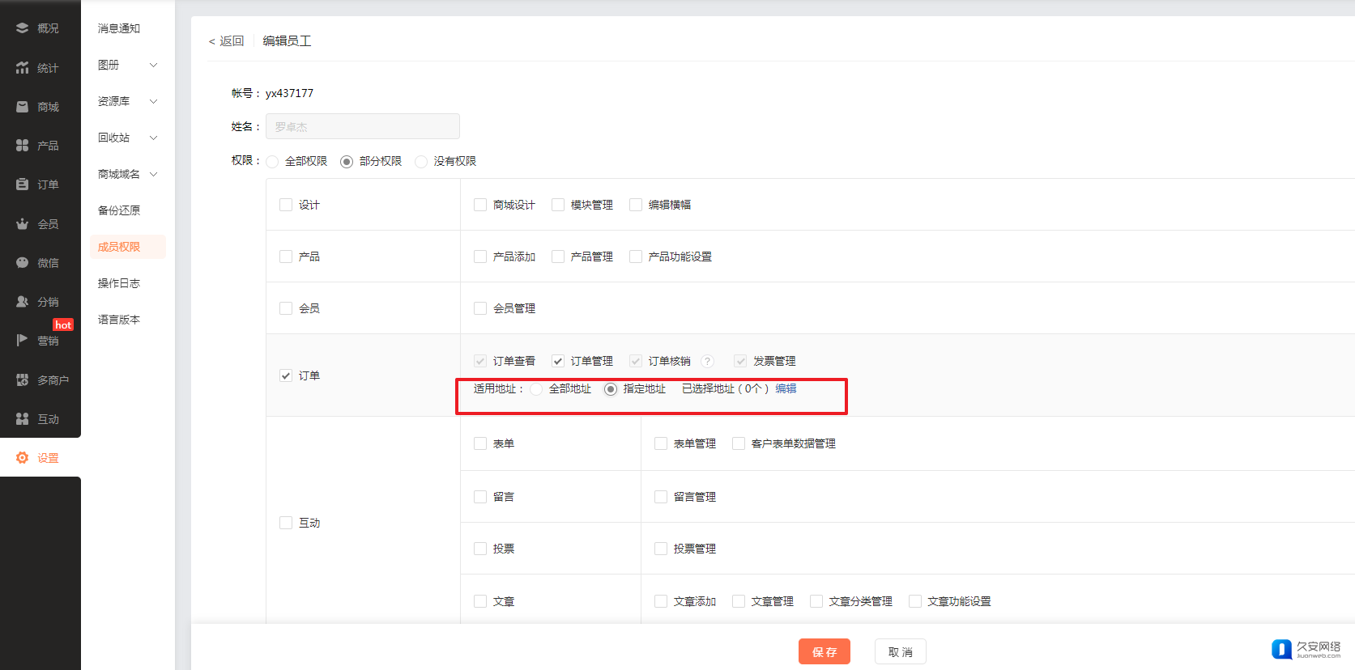Viewport: 1355px width, 670px height.
Task: Expand the 图册 submenu chevron
Action: tap(153, 65)
